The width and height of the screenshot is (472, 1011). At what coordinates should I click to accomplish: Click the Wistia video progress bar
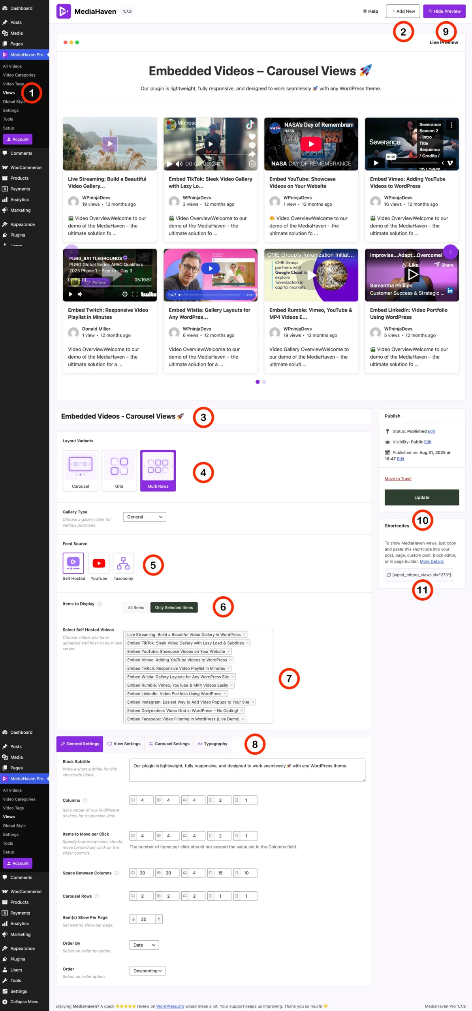coord(210,295)
